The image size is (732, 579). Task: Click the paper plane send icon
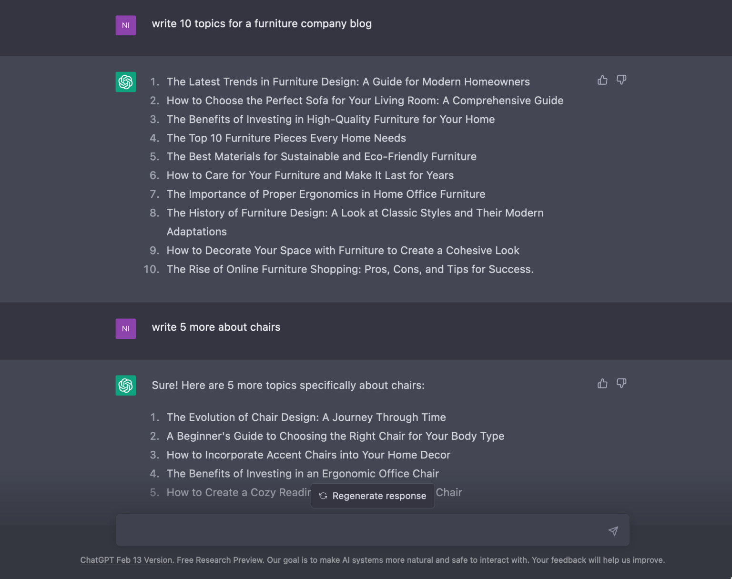pos(613,531)
